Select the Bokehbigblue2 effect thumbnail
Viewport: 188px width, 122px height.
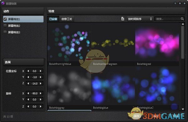click(157, 88)
